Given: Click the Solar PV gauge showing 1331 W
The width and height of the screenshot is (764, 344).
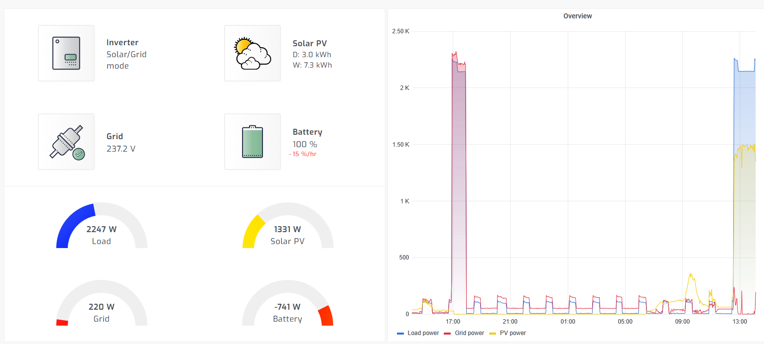Looking at the screenshot, I should (287, 229).
